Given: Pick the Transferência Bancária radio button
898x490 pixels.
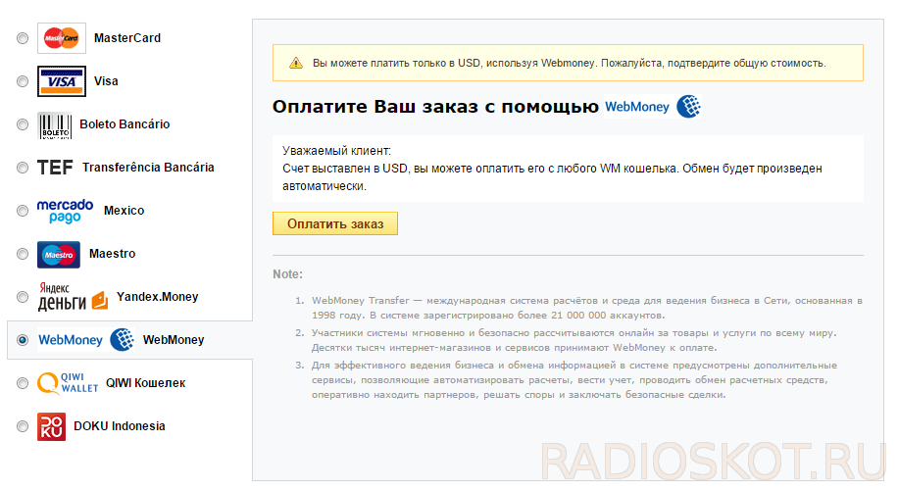Looking at the screenshot, I should click(23, 168).
